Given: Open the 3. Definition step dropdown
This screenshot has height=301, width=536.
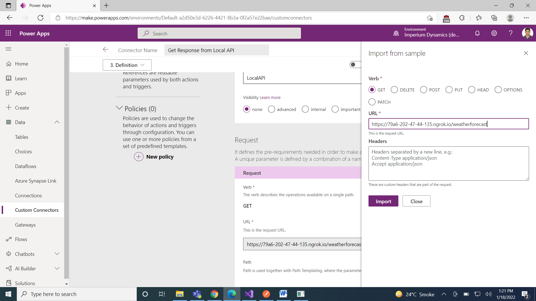Looking at the screenshot, I should 127,65.
